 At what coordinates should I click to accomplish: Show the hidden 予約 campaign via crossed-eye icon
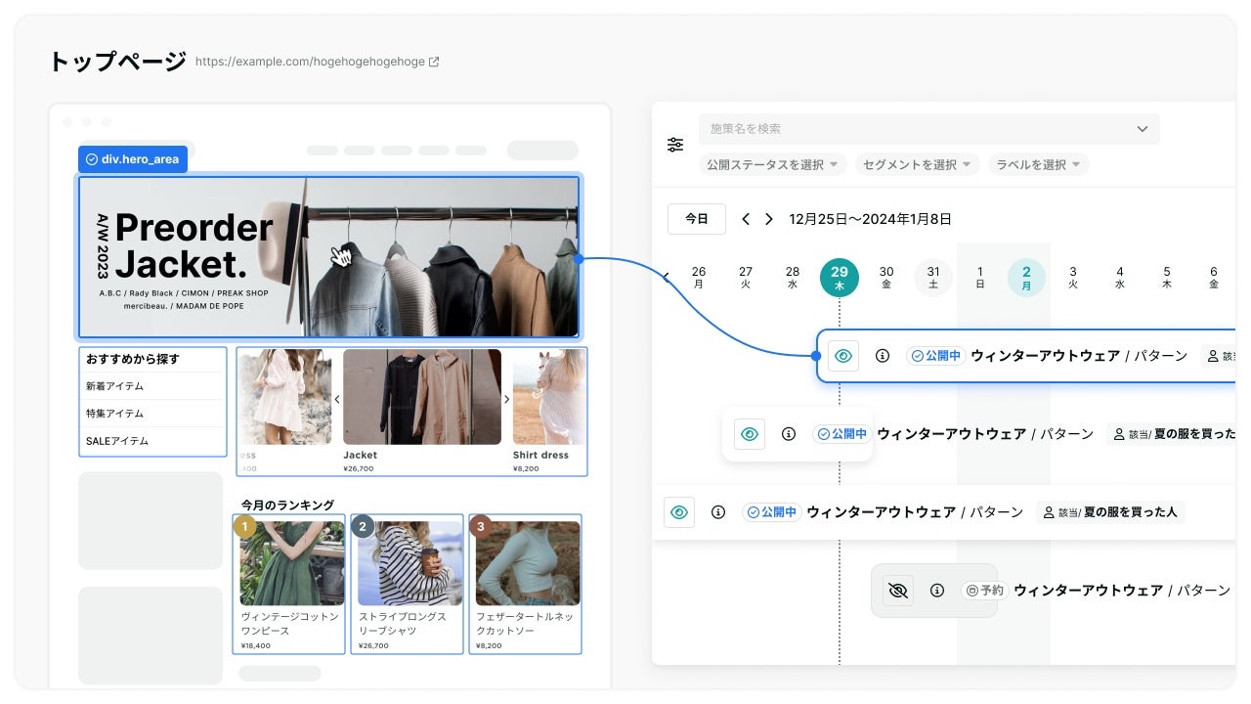898,591
